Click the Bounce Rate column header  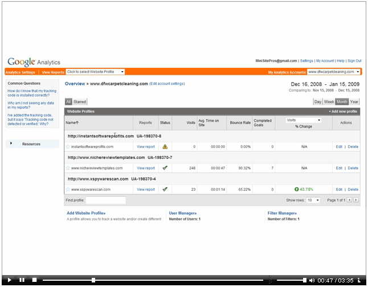tap(240, 122)
